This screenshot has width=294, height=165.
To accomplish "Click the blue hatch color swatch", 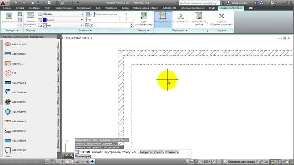I will (45, 20).
